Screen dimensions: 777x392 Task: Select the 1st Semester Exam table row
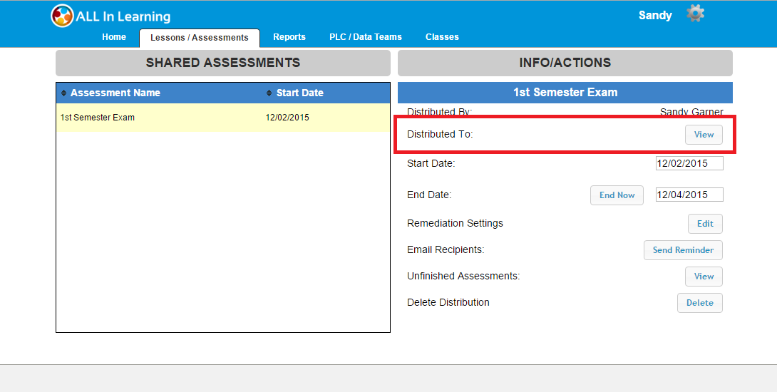[x=222, y=118]
